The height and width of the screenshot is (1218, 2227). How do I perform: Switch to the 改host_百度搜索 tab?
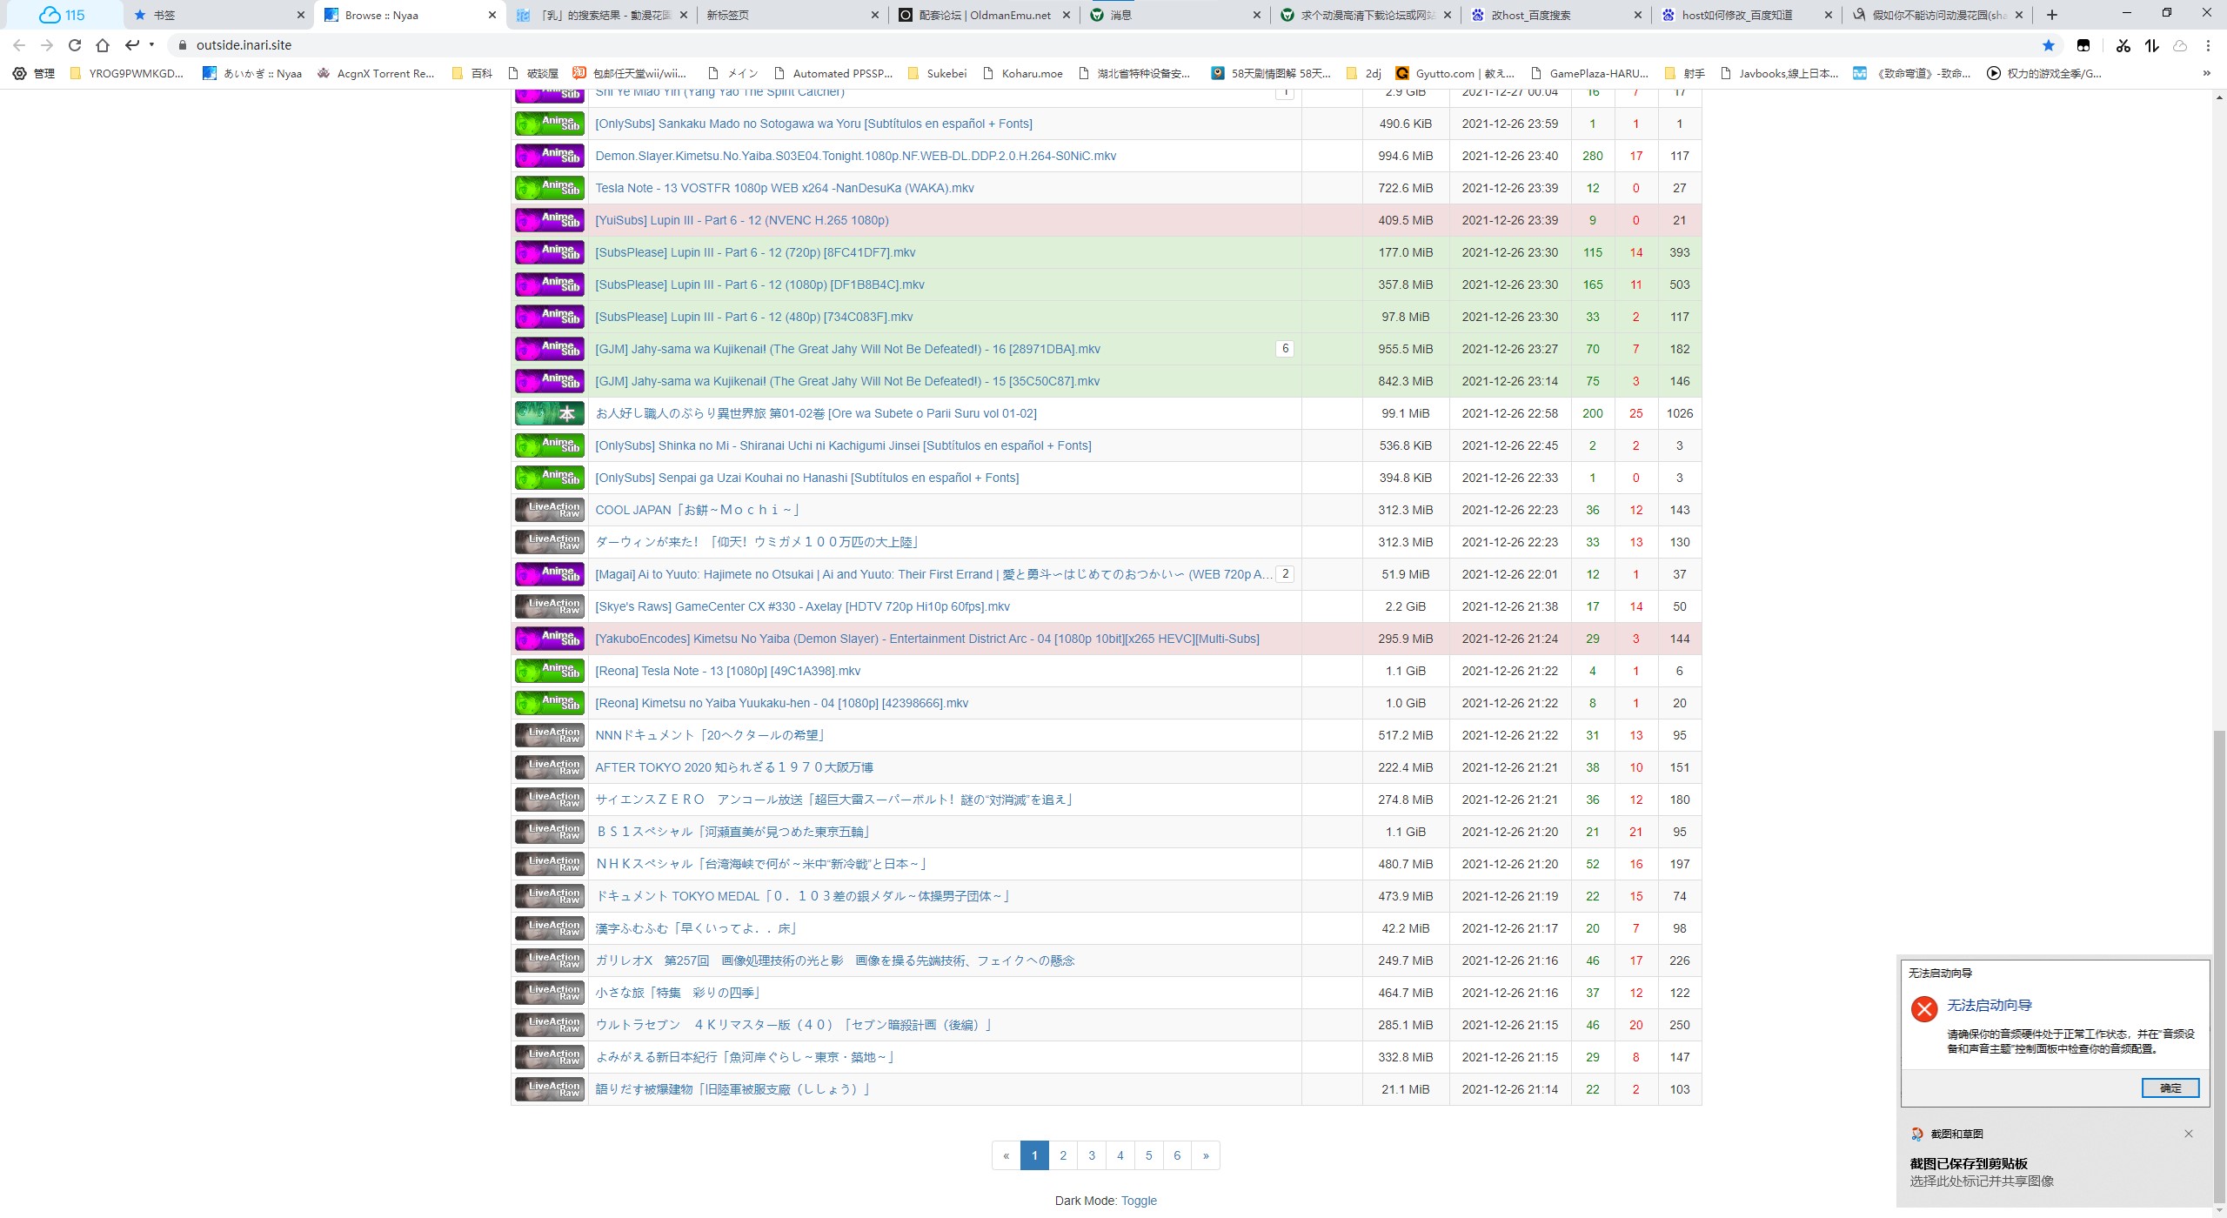[x=1557, y=15]
